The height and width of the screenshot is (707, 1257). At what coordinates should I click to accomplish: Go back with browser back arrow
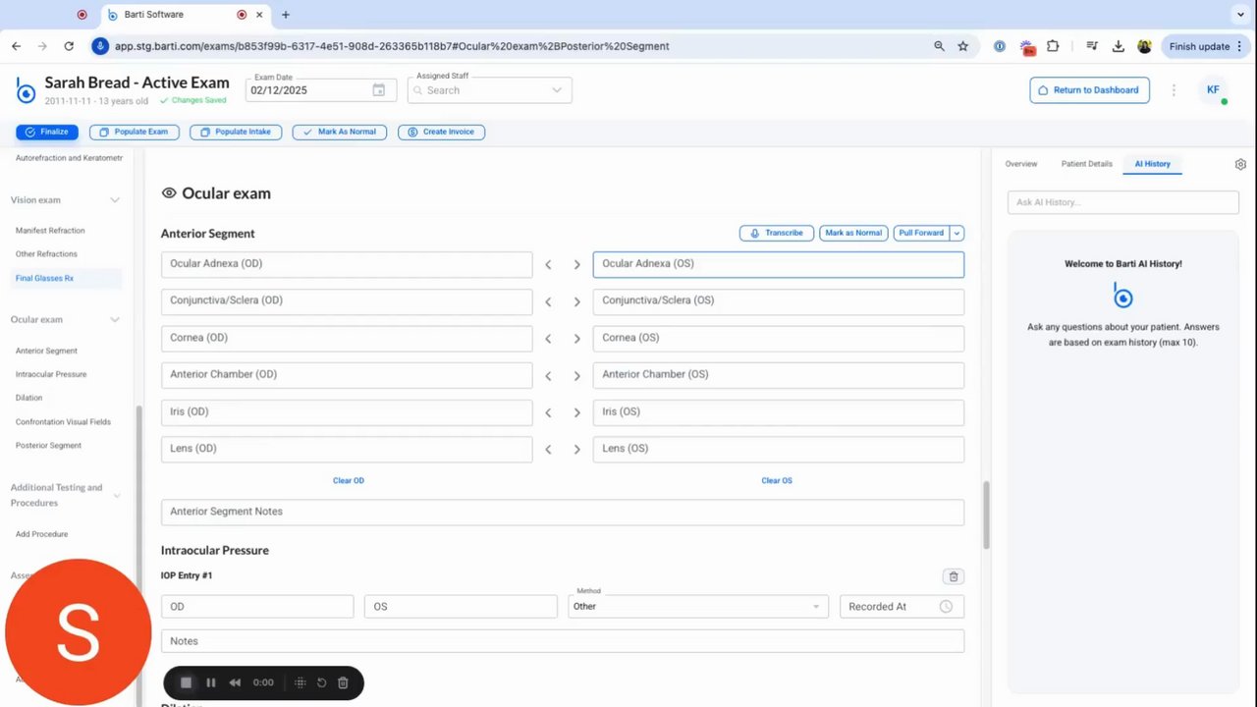coord(17,46)
